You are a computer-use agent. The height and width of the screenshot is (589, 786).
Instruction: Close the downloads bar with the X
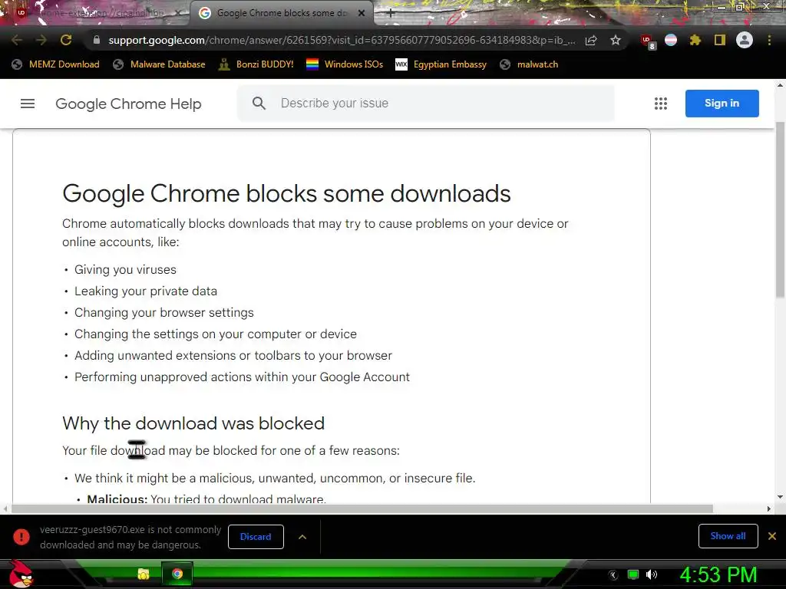pyautogui.click(x=772, y=536)
